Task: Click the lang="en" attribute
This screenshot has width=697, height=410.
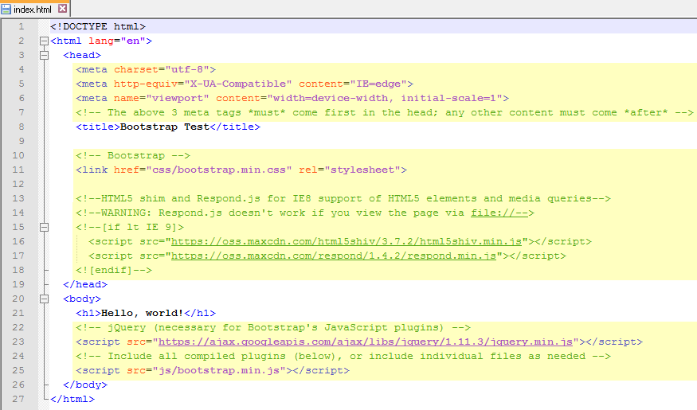Action: (117, 41)
